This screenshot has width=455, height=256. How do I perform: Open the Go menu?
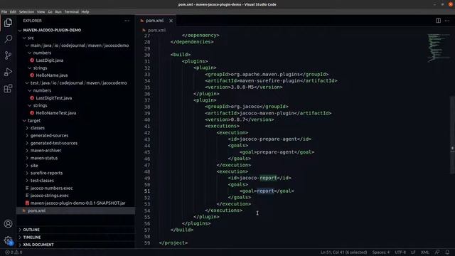50,12
